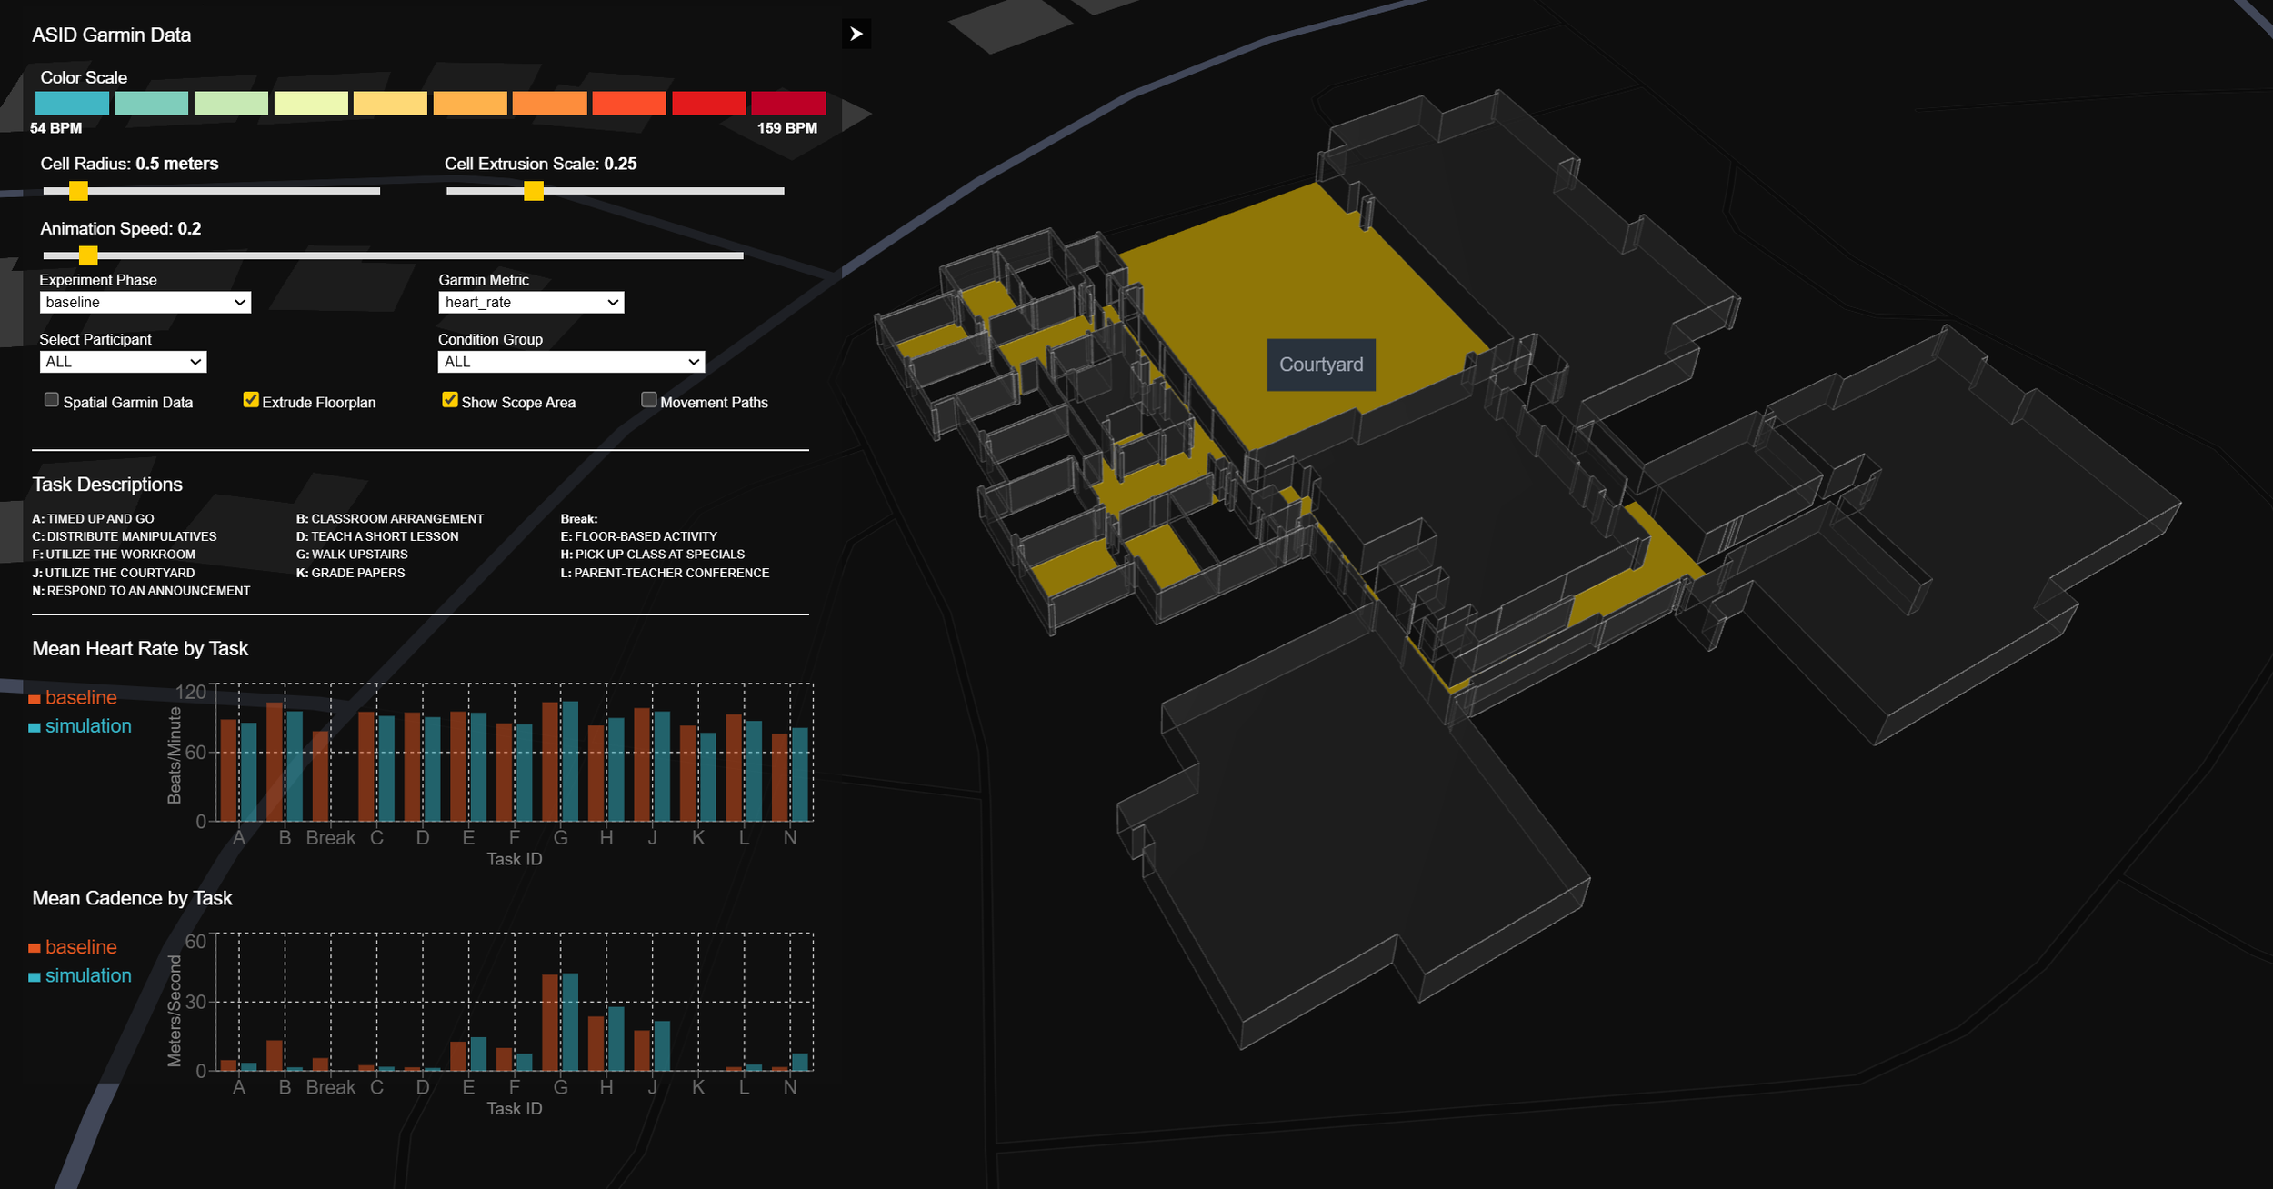This screenshot has width=2273, height=1189.
Task: Uncheck Extrude Floorplan checkbox
Action: click(251, 400)
